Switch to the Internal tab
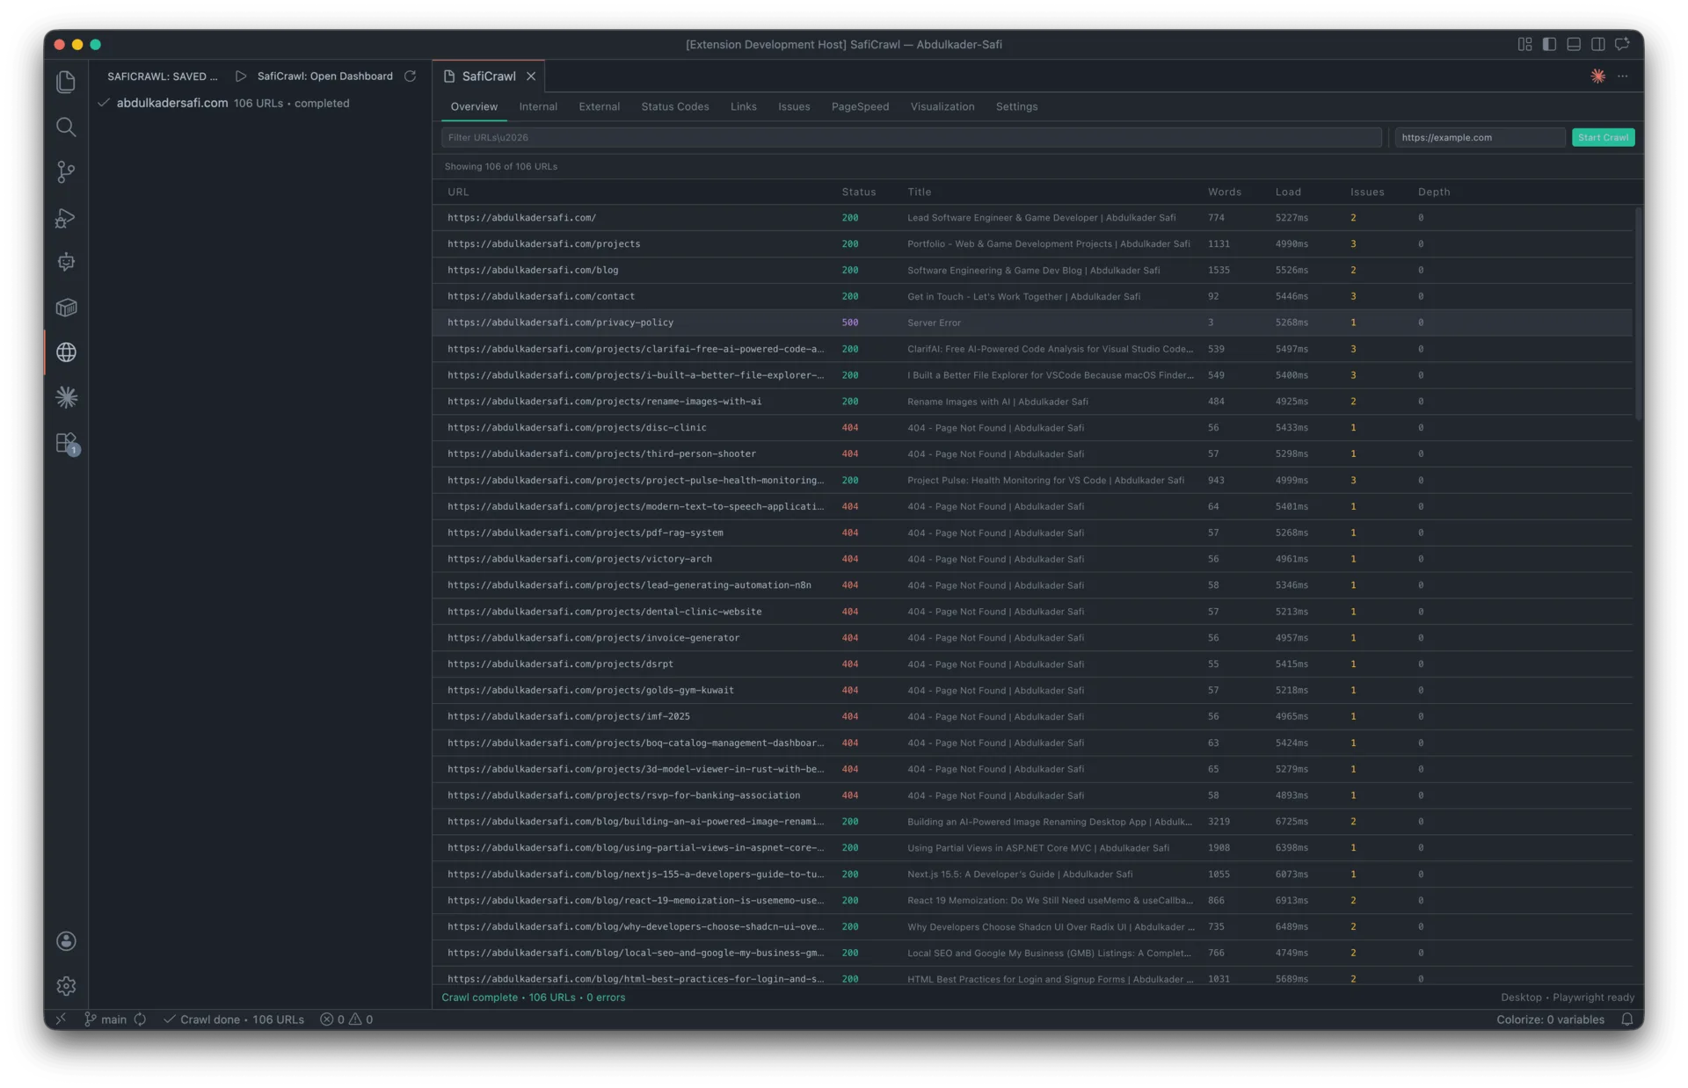This screenshot has width=1688, height=1088. pyautogui.click(x=538, y=106)
